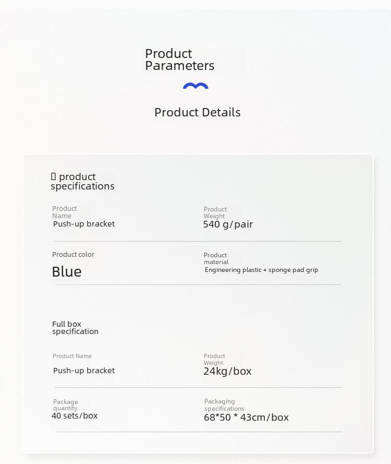This screenshot has height=464, width=391.
Task: Click the 68*50 * 43cm/box dimensions value
Action: point(246,417)
